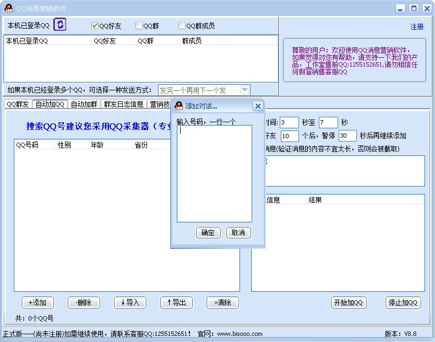Click the QQ群 column header in list
The image size is (435, 342).
pyautogui.click(x=158, y=41)
